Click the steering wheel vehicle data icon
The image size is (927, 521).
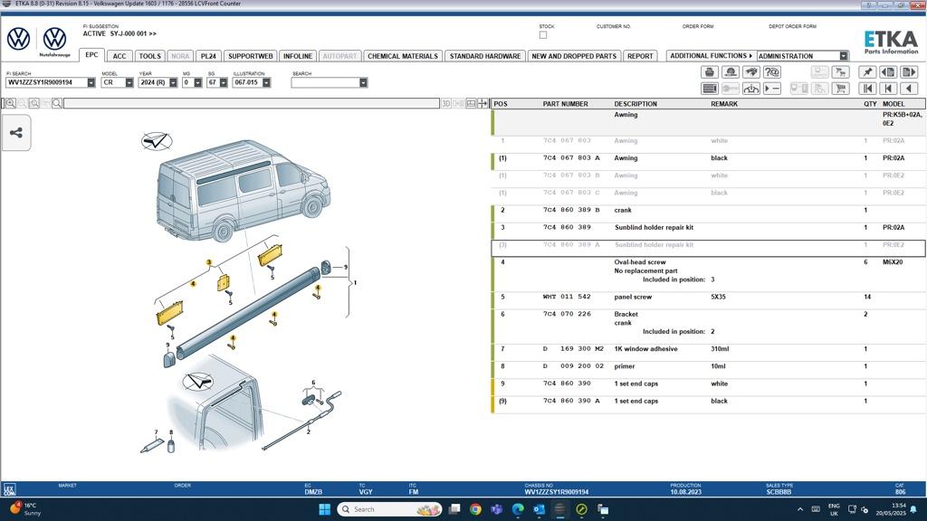751,89
